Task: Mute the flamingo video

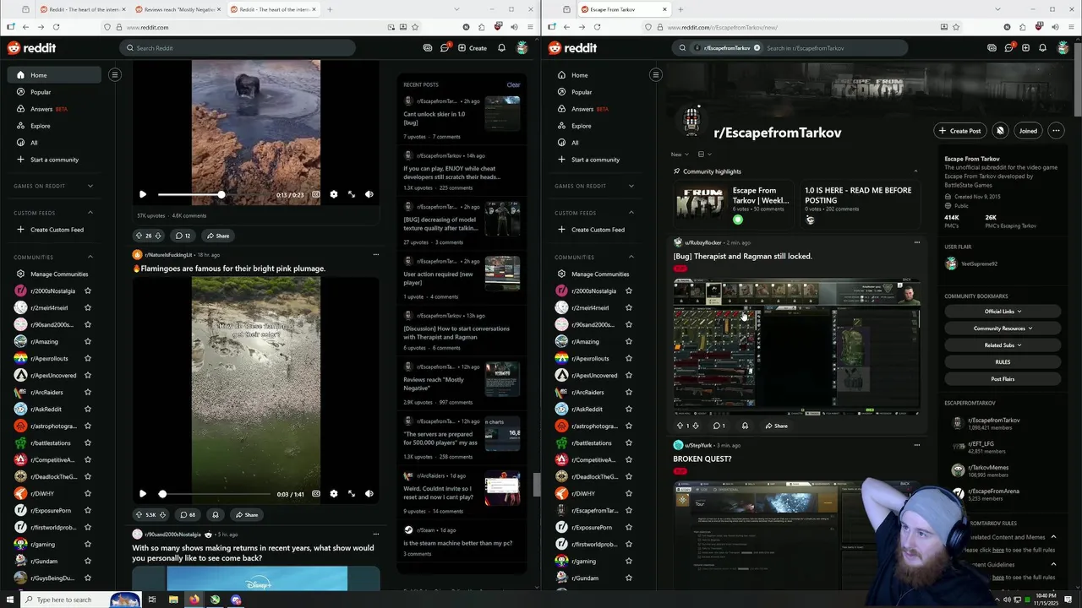Action: [x=369, y=494]
